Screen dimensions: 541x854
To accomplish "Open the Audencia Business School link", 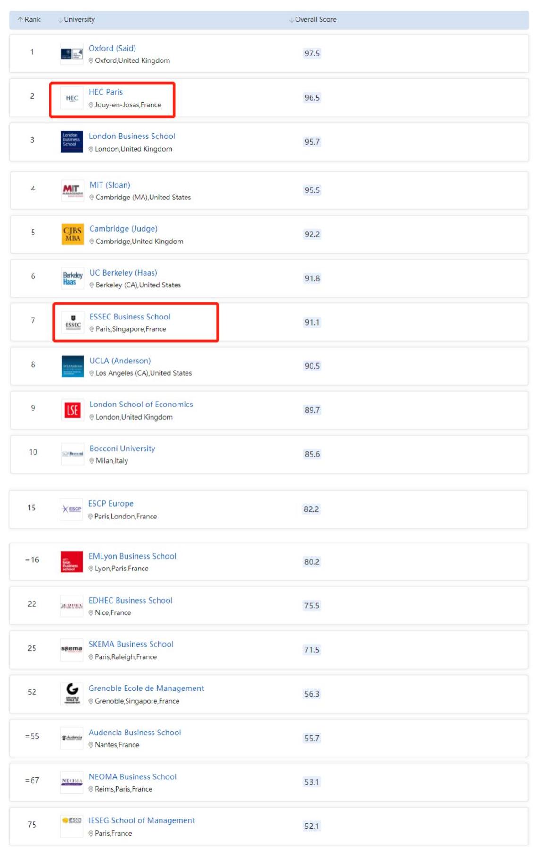I will coord(135,733).
